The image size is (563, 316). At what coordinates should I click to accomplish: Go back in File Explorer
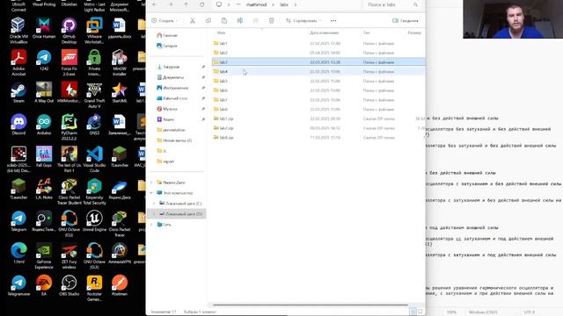pyautogui.click(x=155, y=4)
